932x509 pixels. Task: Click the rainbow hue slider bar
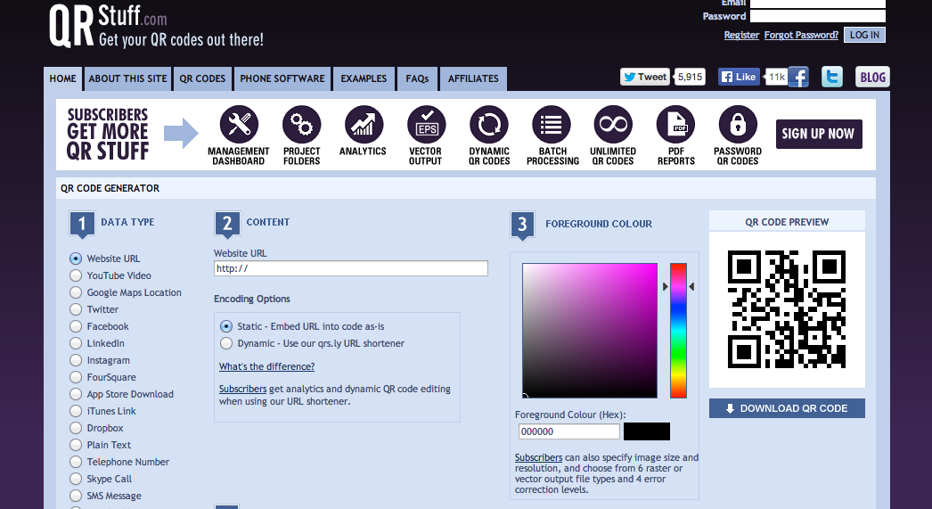[678, 331]
